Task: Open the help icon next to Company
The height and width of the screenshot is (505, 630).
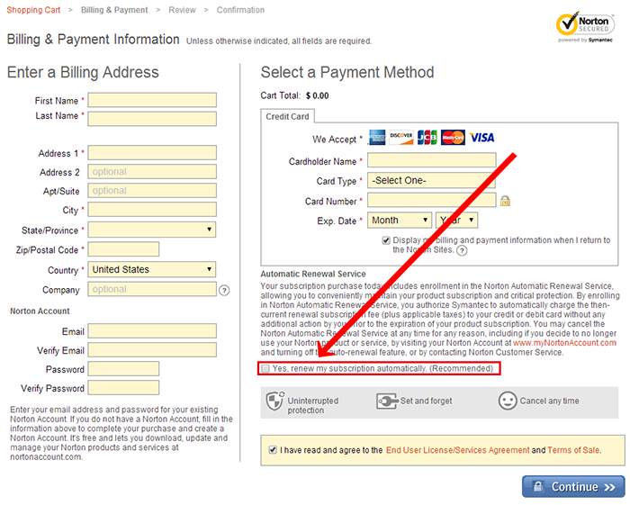Action: tap(224, 290)
